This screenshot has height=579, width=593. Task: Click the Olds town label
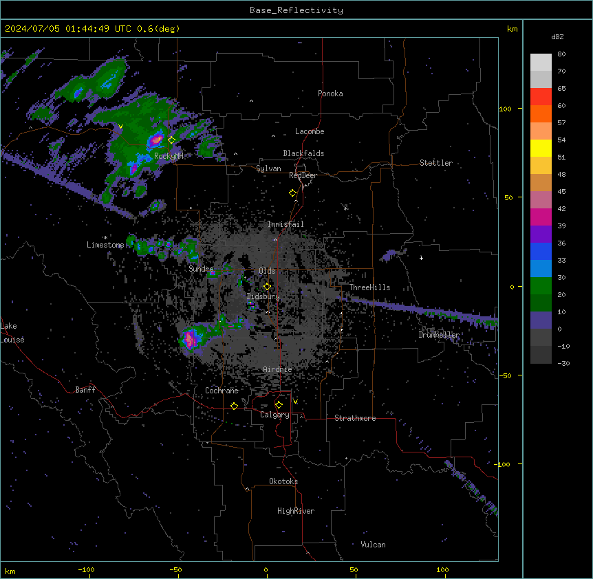click(x=267, y=271)
